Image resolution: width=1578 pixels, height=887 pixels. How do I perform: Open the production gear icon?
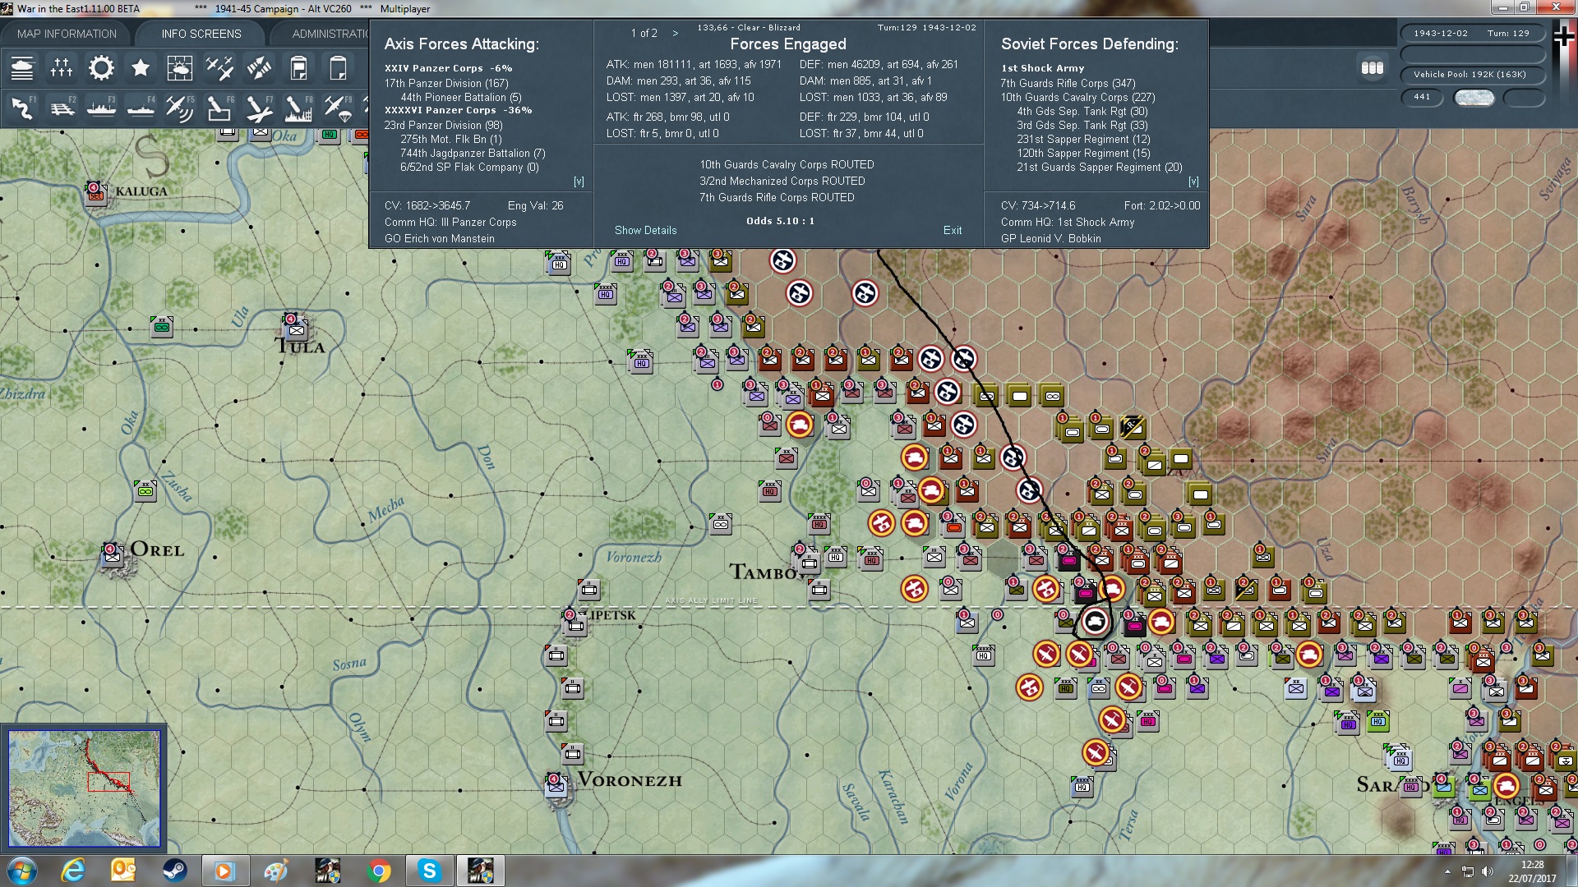[101, 68]
